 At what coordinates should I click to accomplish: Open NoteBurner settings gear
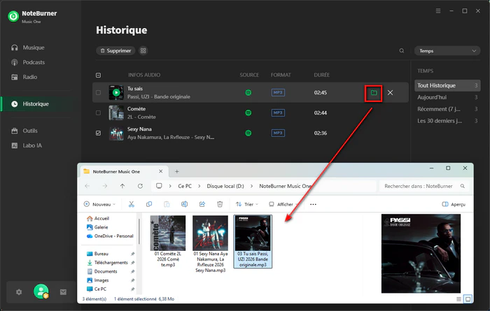tap(19, 292)
